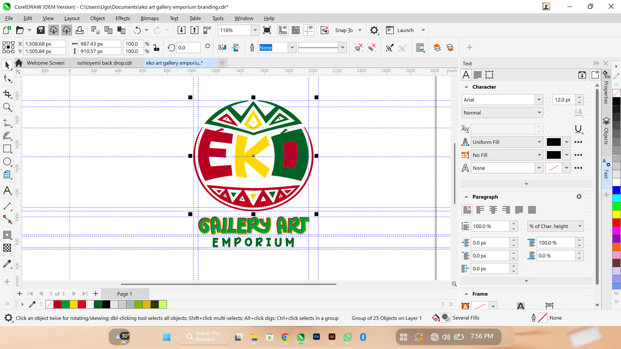The image size is (621, 349).
Task: Select the Zoom tool
Action: (x=7, y=108)
